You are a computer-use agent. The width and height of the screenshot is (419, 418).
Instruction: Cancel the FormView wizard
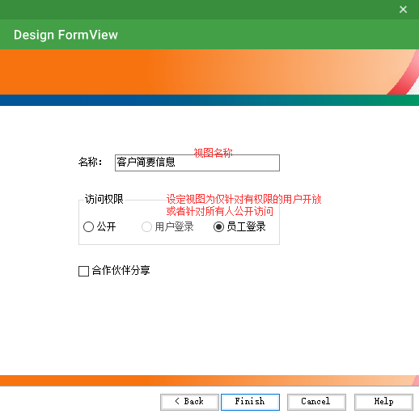coord(316,402)
